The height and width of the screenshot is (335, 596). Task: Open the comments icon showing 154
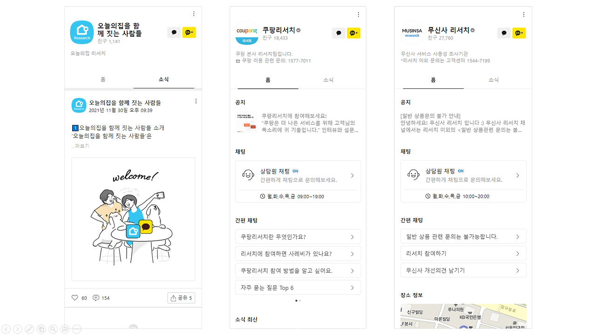96,298
